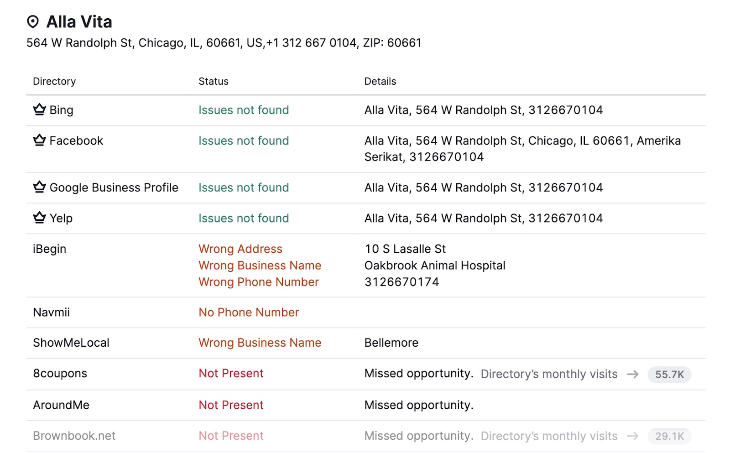Select the crown icon for Google Business Profile
The width and height of the screenshot is (730, 453).
tap(39, 187)
